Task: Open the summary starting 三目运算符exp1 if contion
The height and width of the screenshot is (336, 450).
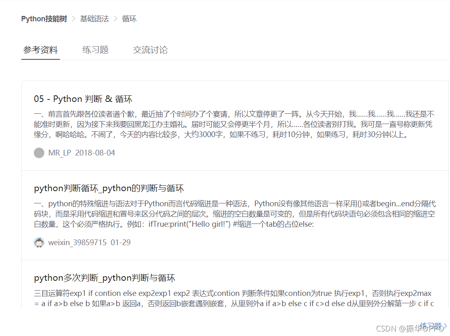Action: (x=234, y=298)
